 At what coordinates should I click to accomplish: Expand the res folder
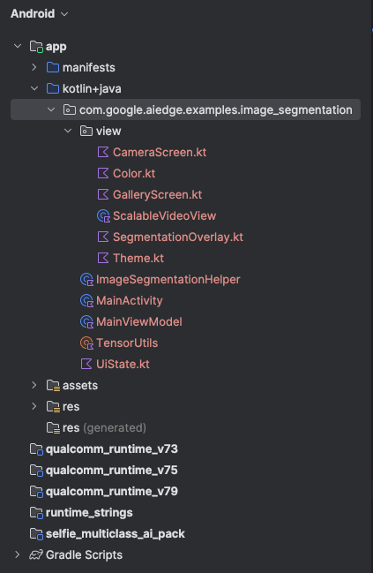pos(34,406)
